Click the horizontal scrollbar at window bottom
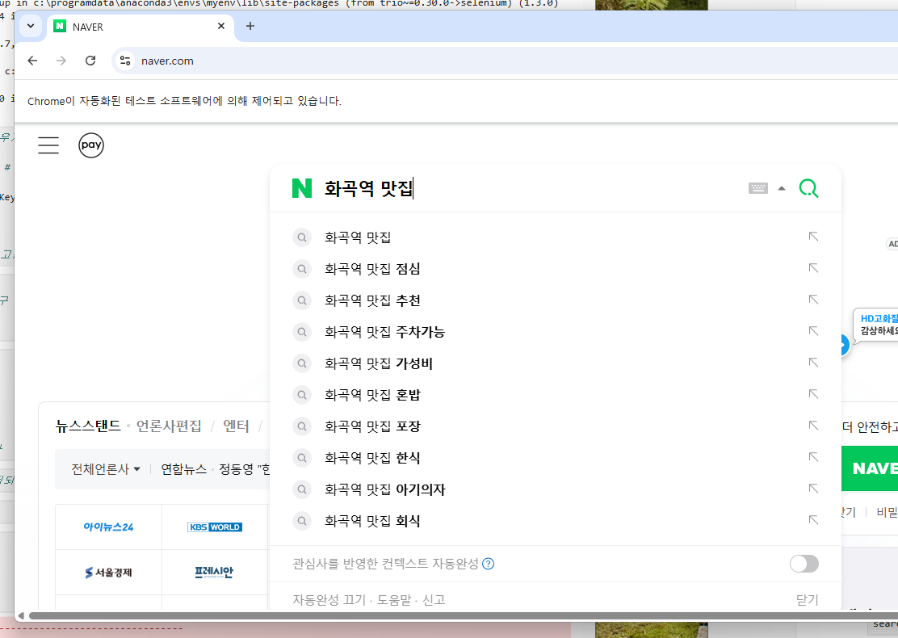The image size is (898, 638). coord(463,615)
